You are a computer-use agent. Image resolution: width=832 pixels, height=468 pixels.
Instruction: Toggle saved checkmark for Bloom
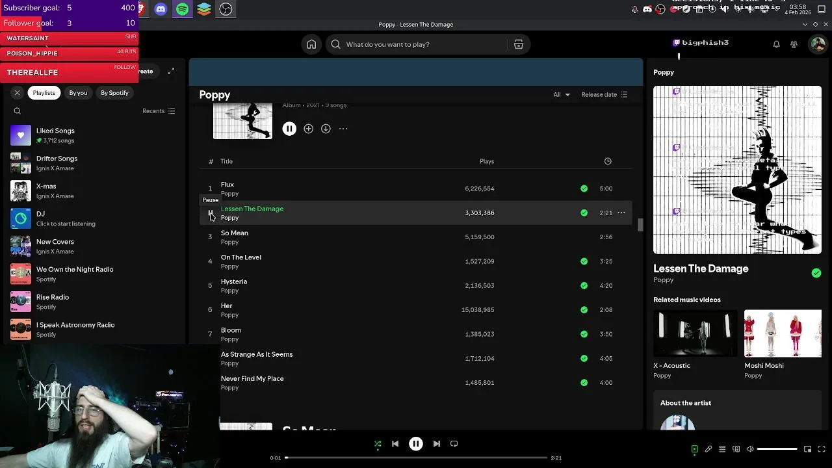584,334
